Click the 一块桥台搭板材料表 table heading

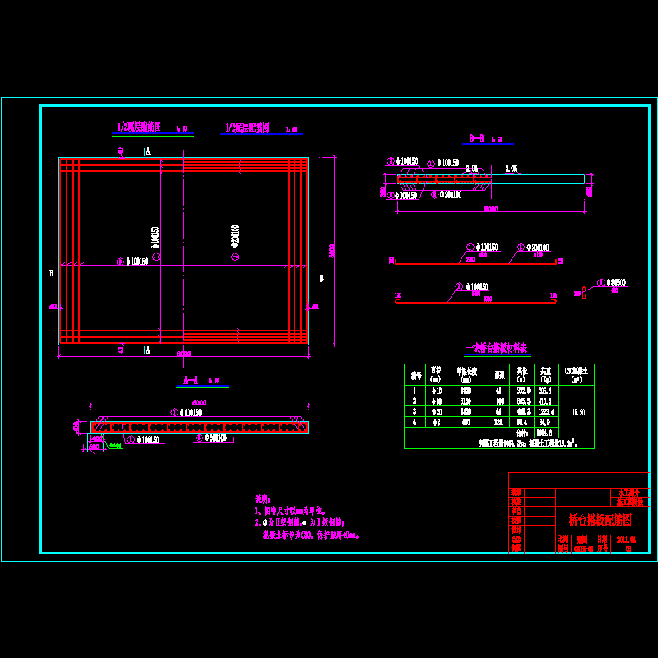point(496,348)
